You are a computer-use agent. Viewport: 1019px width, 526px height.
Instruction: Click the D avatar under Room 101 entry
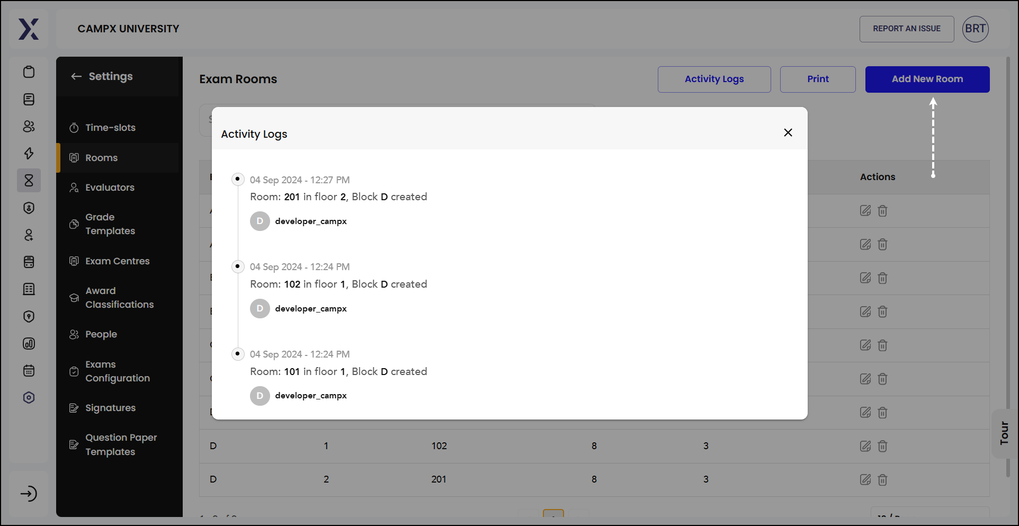[x=260, y=396]
